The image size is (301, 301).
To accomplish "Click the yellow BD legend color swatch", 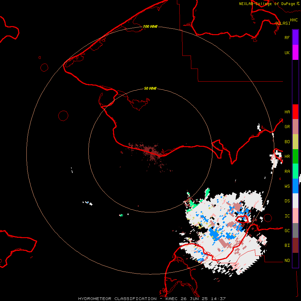I will 295,142.
